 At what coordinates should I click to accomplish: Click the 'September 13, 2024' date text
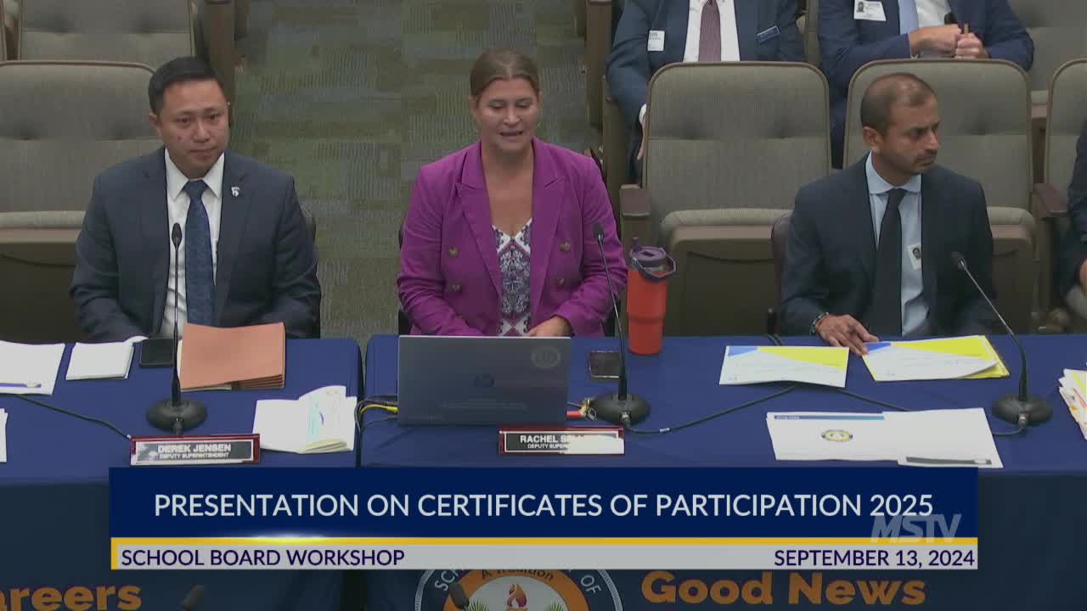[x=872, y=558]
